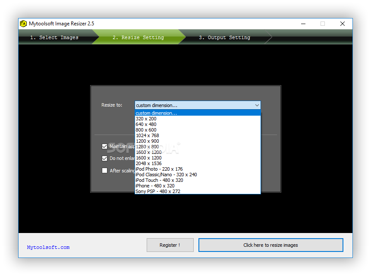
Task: Pick the 640 x 480 option
Action: click(x=198, y=124)
